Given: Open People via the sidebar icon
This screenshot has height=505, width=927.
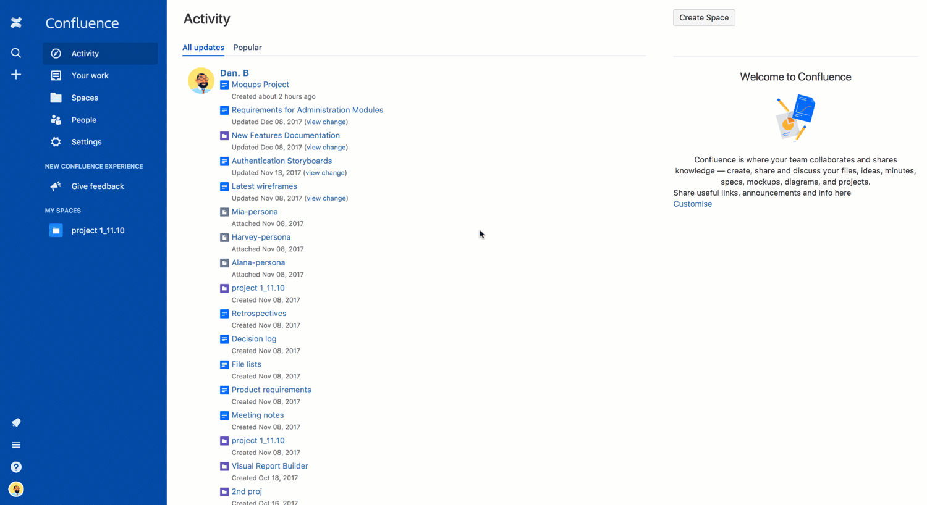Looking at the screenshot, I should point(56,120).
